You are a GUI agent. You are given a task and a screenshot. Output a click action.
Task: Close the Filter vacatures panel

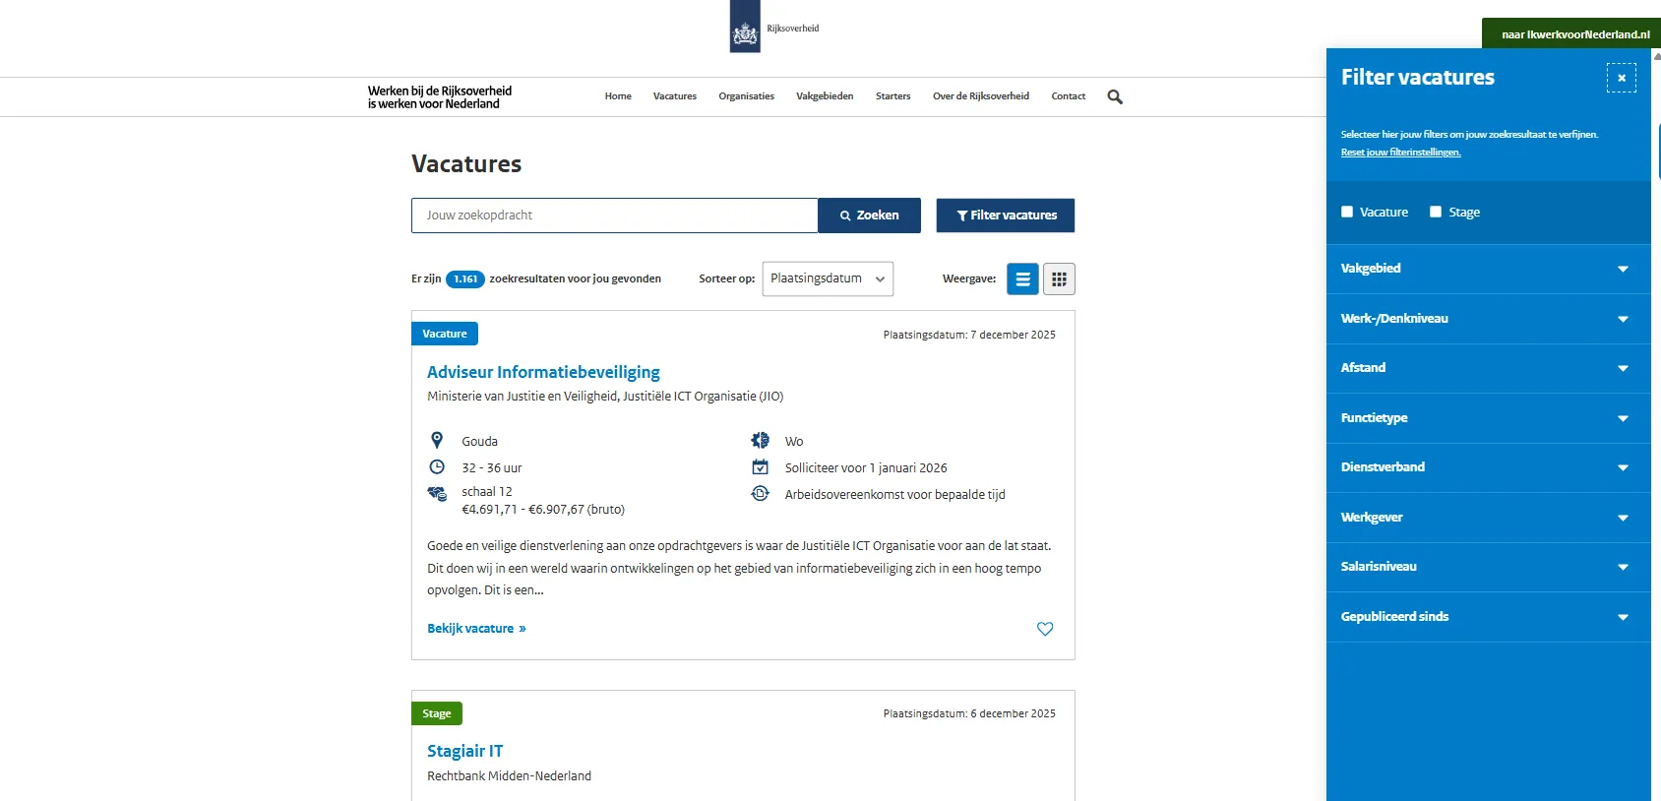1621,78
